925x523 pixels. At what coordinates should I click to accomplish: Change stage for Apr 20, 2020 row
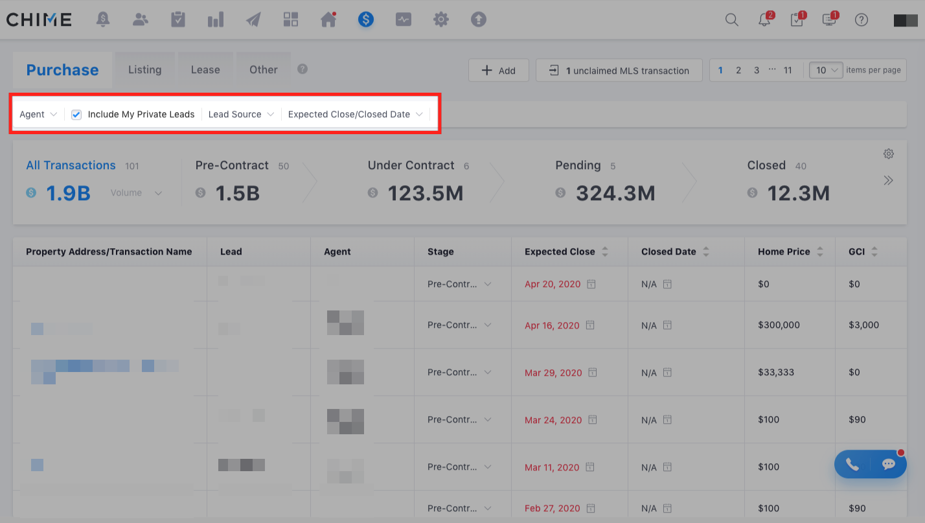(x=459, y=284)
